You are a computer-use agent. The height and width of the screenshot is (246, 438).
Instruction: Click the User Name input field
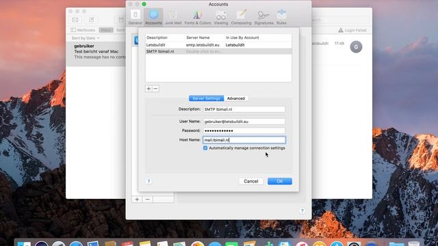click(244, 122)
